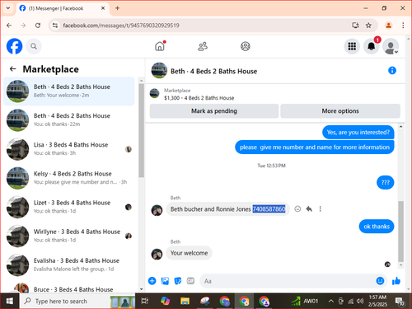The image size is (412, 309).
Task: Send a thumbs-up like
Action: tap(396, 281)
